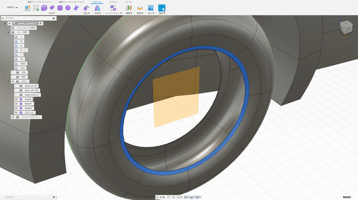The image size is (358, 200).
Task: Toggle visibility of the Origin (原点) folder
Action: pyautogui.click(x=13, y=72)
